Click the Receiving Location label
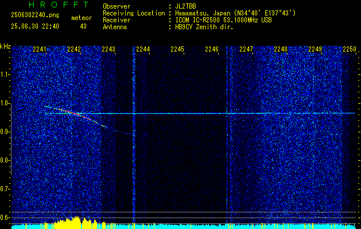361x229 pixels. click(134, 13)
